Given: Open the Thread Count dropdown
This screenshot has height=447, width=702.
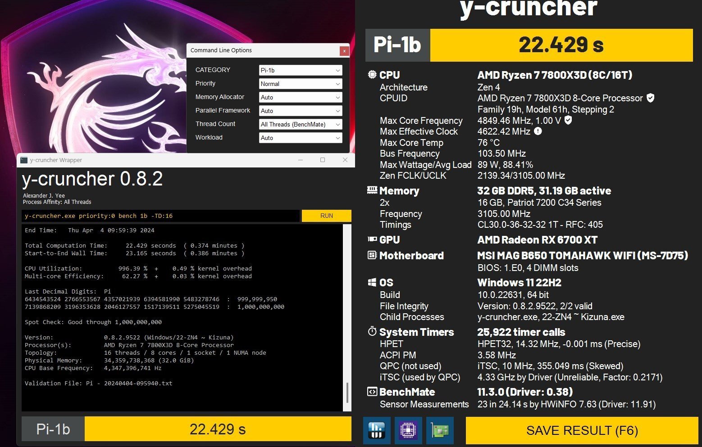Looking at the screenshot, I should coord(301,124).
